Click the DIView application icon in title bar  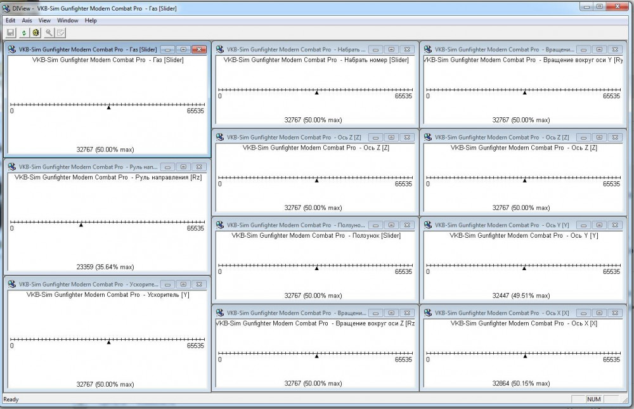pyautogui.click(x=6, y=8)
